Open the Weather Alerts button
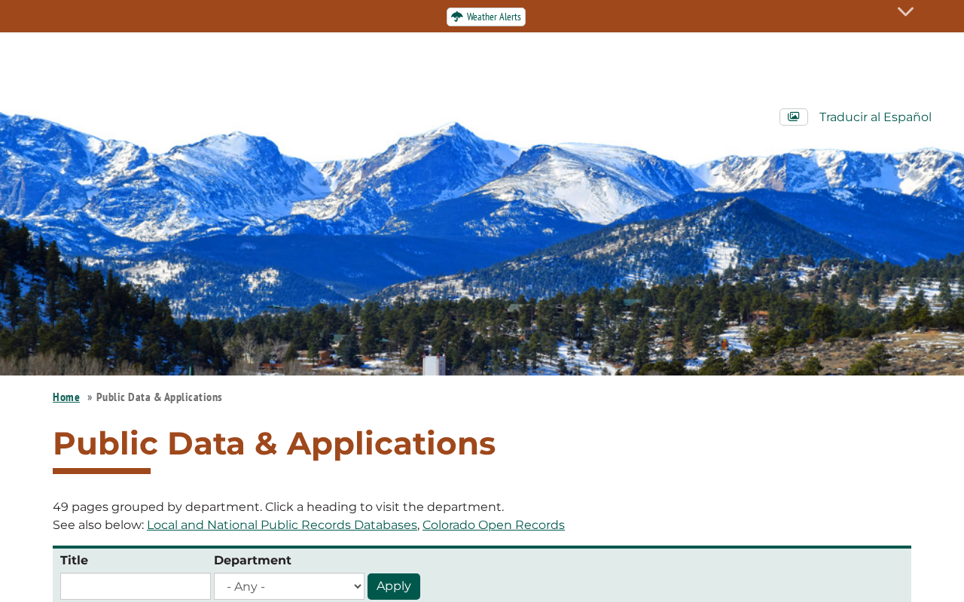 486,17
